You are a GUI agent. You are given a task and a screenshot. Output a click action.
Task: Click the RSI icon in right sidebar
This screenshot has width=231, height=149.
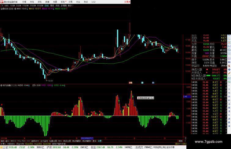click(x=229, y=62)
